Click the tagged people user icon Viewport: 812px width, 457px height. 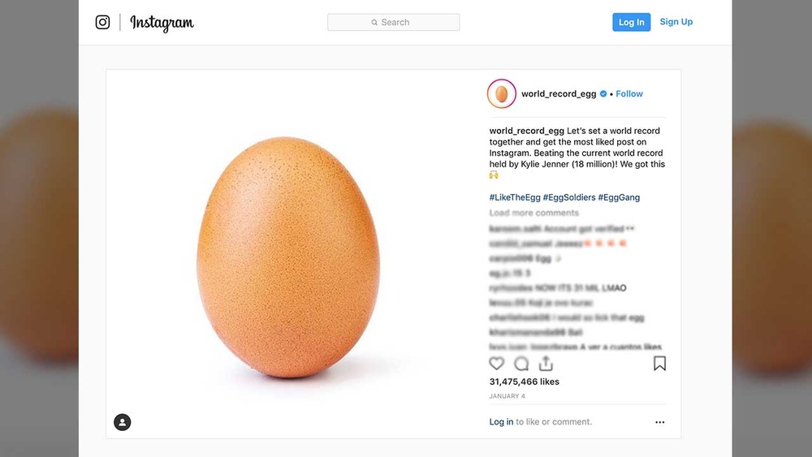click(122, 422)
